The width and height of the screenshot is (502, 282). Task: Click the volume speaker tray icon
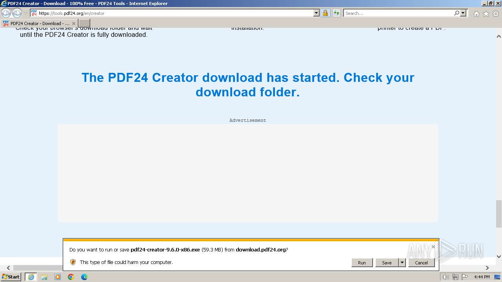click(446, 277)
